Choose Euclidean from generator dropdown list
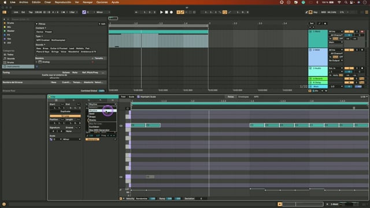Screen dimensions: 370x208 tap(102, 127)
